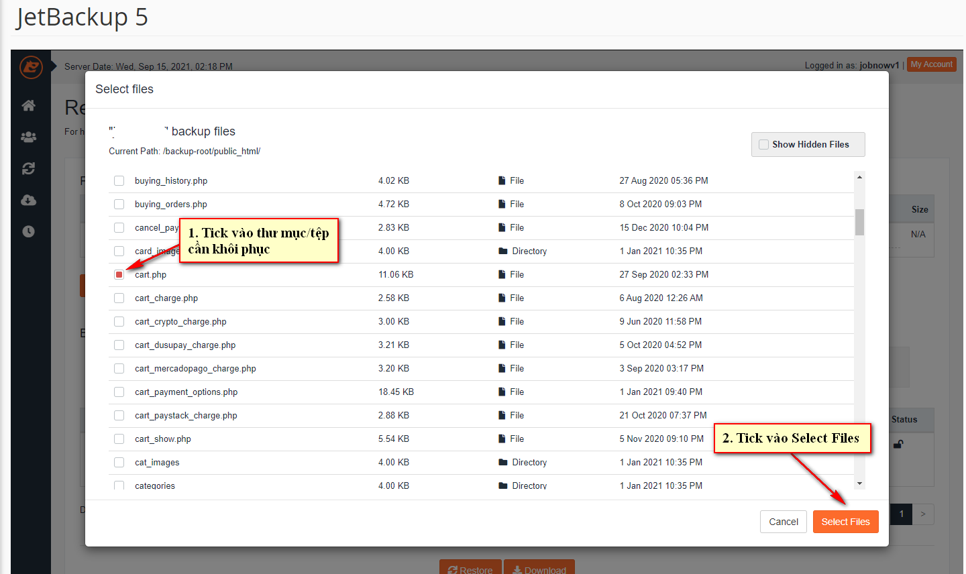Viewport: 966px width, 574px height.
Task: Open the My Account button
Action: [932, 64]
